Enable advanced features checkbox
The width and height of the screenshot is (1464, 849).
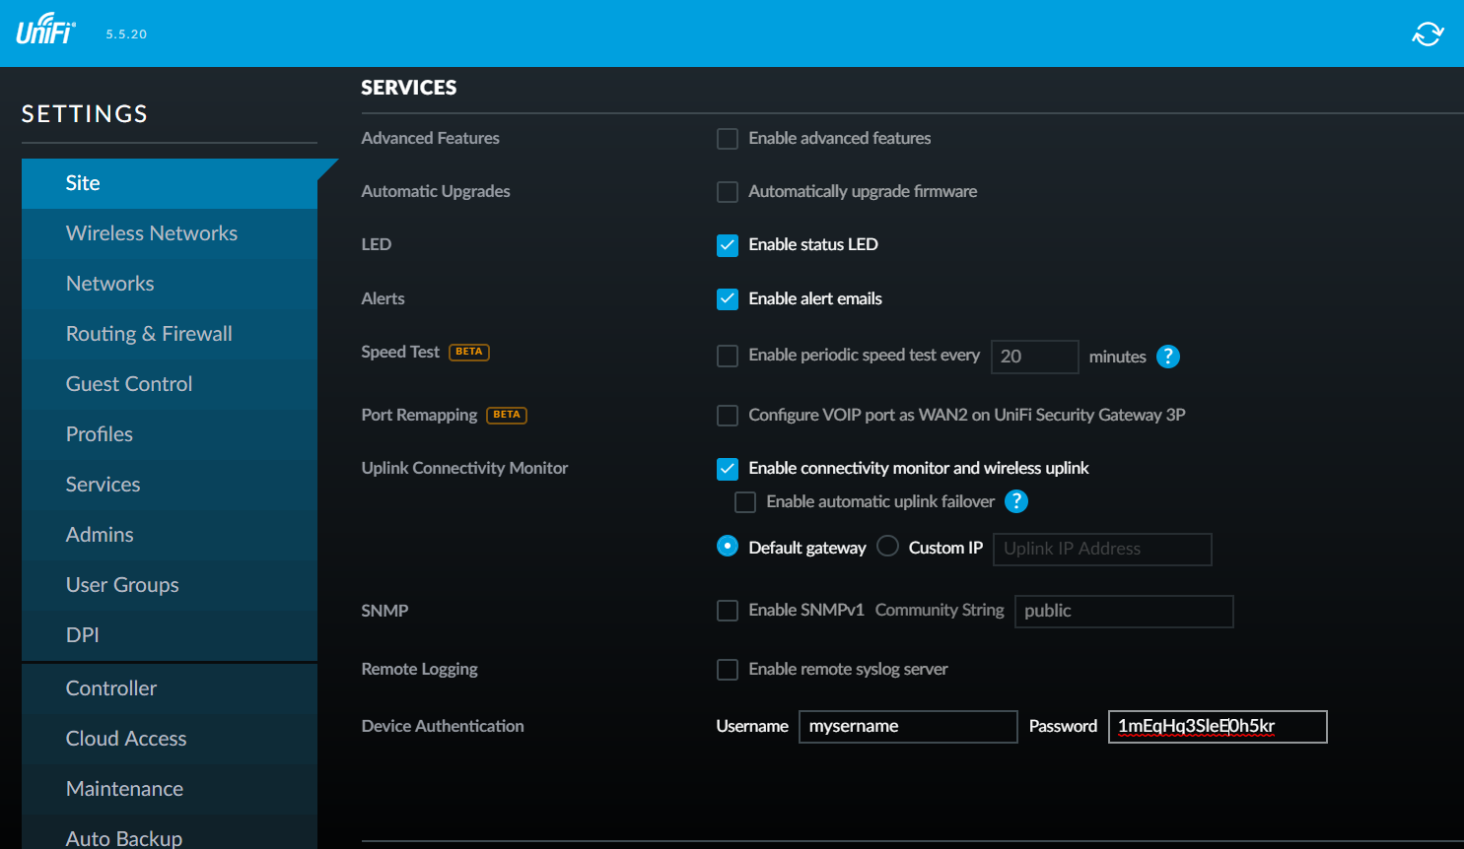[x=728, y=139]
